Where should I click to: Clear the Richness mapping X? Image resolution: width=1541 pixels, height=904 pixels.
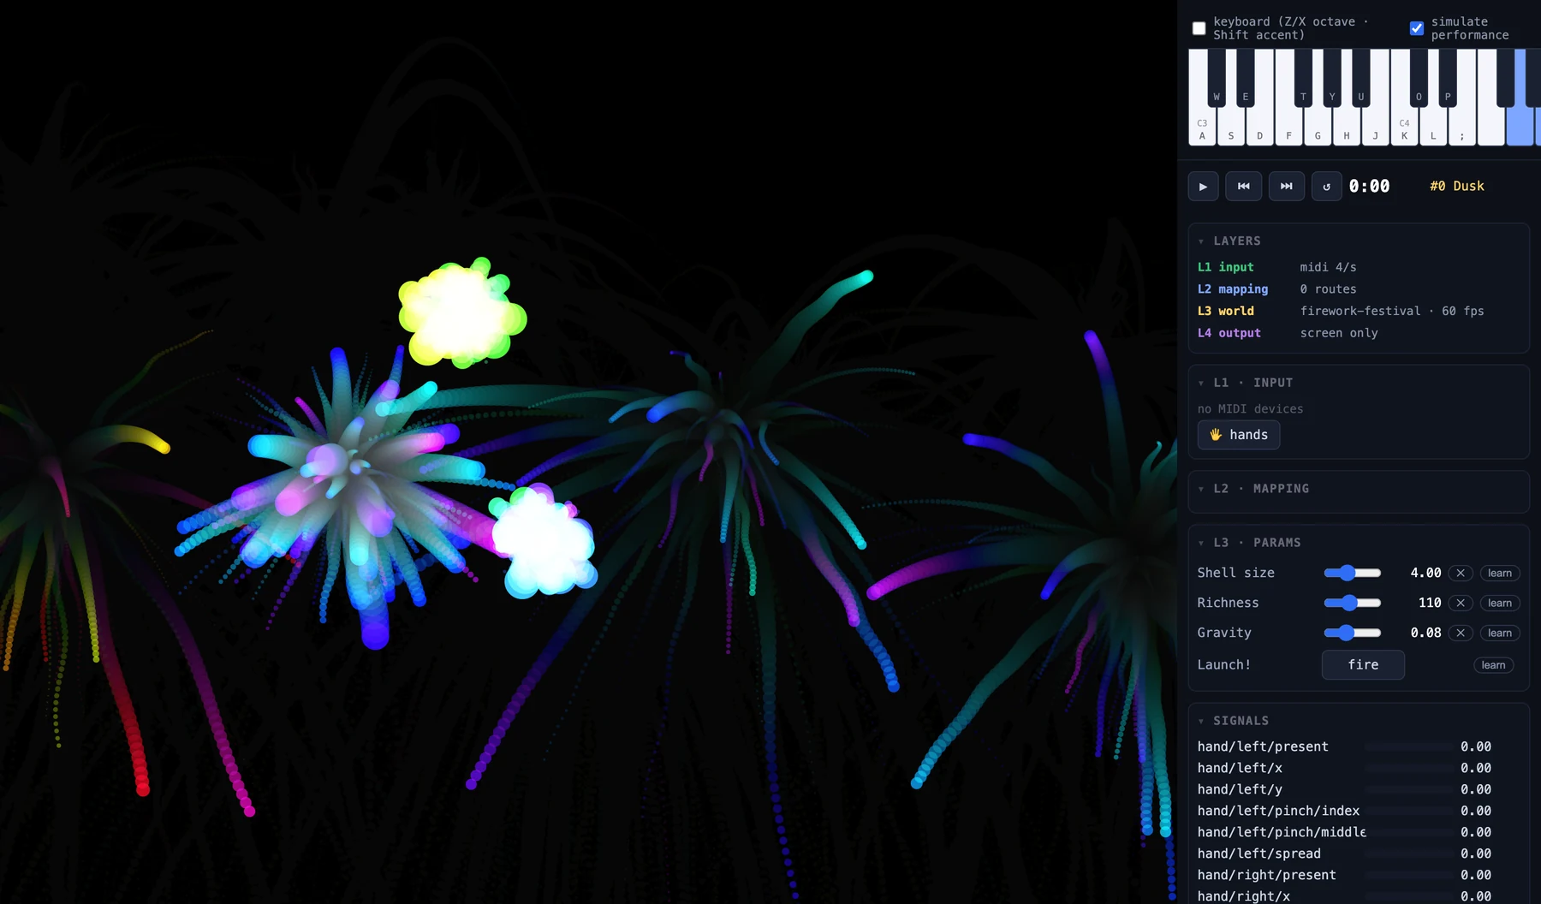pos(1461,604)
